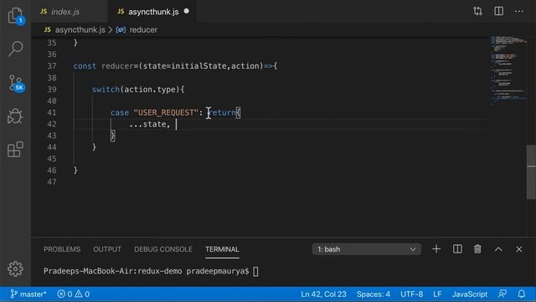Image resolution: width=536 pixels, height=302 pixels.
Task: Click the return keyword on line 41
Action: (222, 112)
